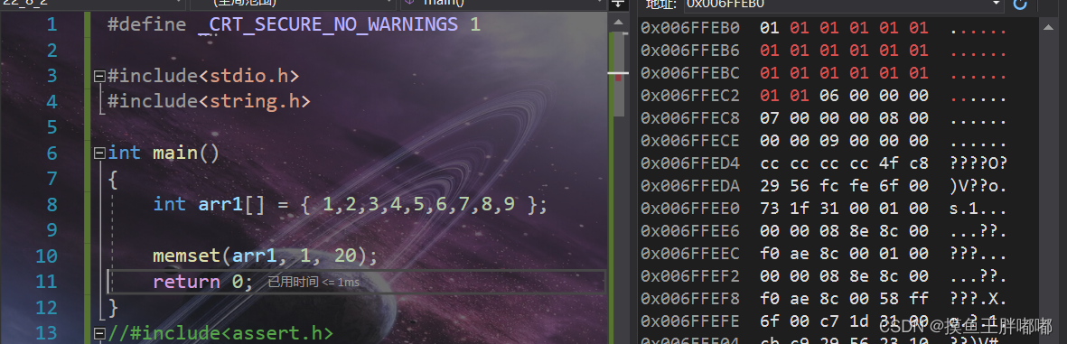Click the return 0; statement

pyautogui.click(x=202, y=282)
